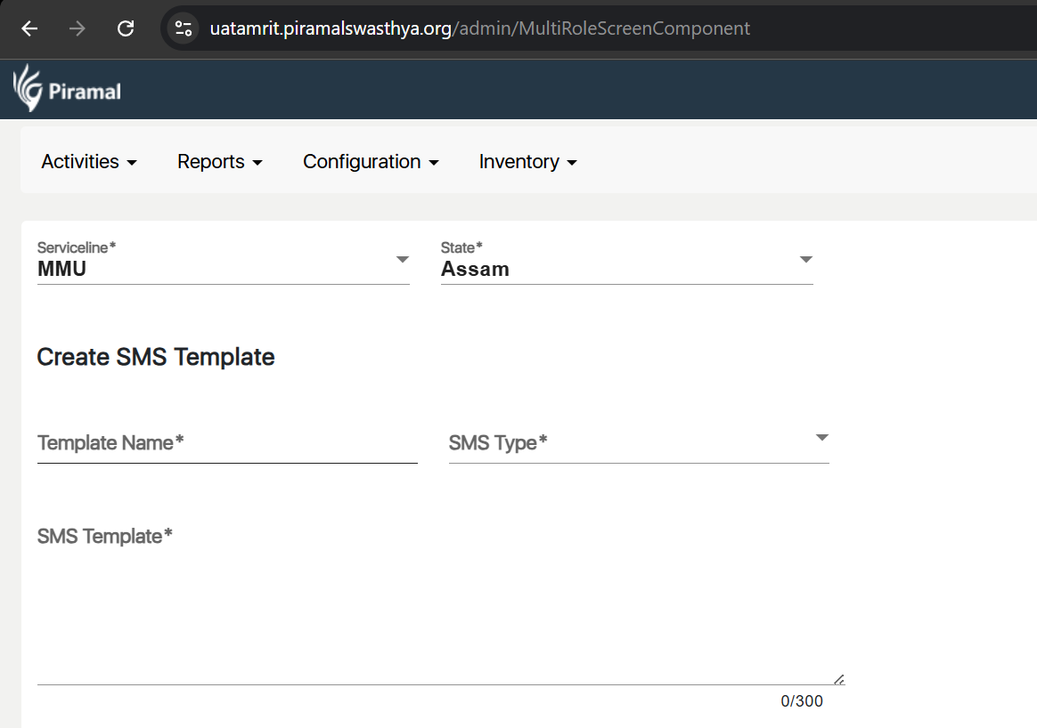Click the resize handle of SMS Template box

click(838, 679)
